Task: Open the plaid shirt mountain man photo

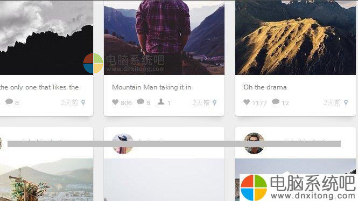Action: pos(164,37)
